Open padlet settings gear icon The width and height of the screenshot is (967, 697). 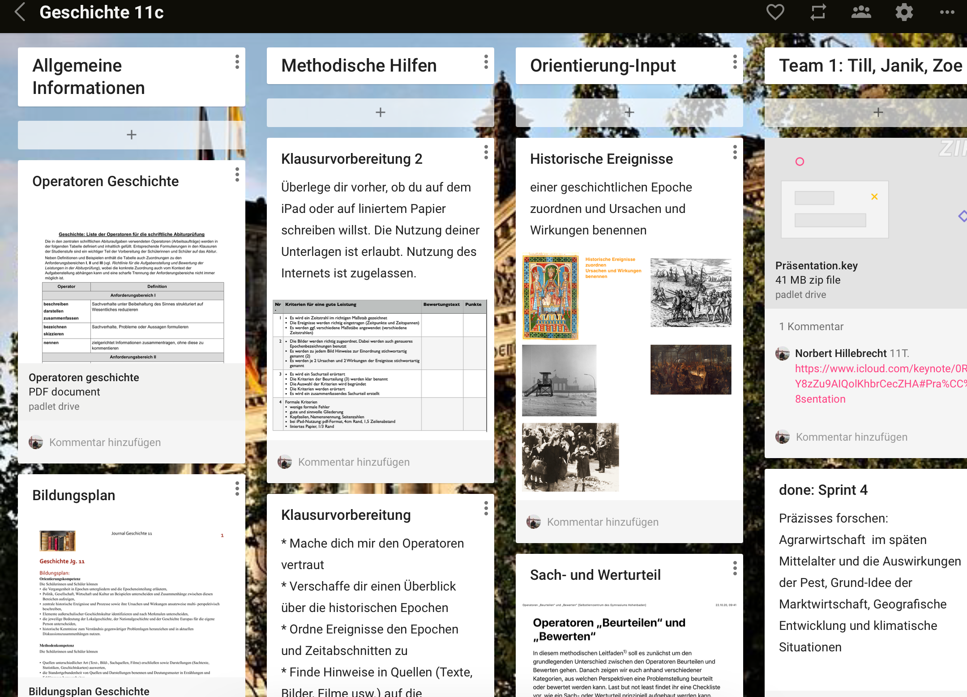tap(904, 12)
